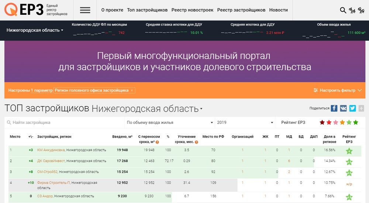Focus the 'Найти застройщика' search field
Image resolution: width=369 pixels, height=203 pixels.
click(x=64, y=123)
